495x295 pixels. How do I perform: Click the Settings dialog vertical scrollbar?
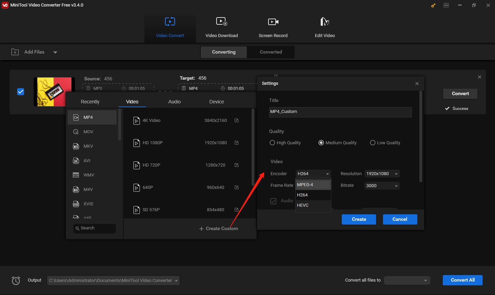point(421,136)
